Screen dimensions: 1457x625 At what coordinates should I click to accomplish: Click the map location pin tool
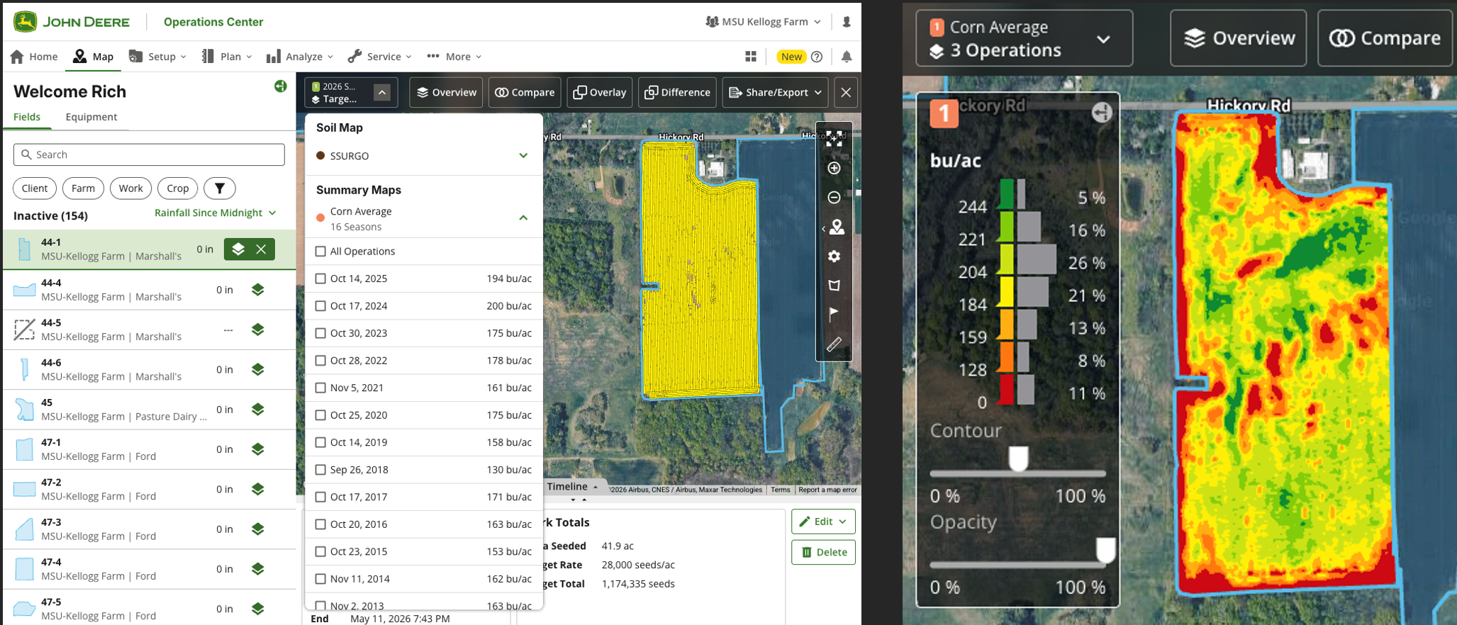click(x=837, y=227)
